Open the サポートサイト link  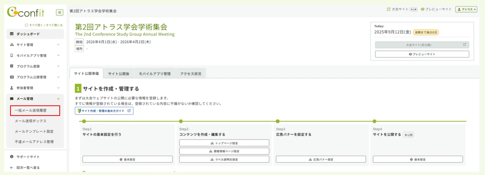tap(28, 157)
